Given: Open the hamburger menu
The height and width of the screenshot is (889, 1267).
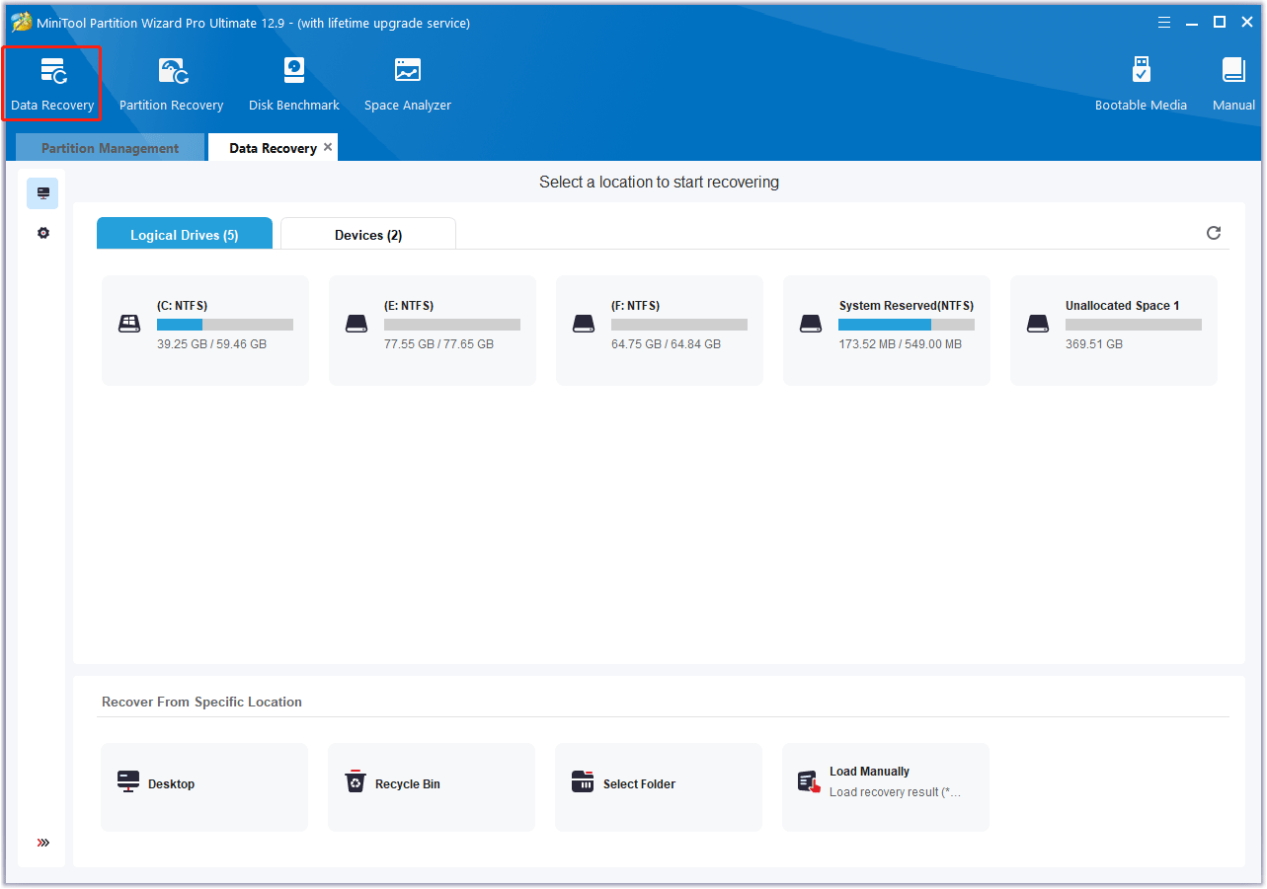Looking at the screenshot, I should click(1164, 21).
